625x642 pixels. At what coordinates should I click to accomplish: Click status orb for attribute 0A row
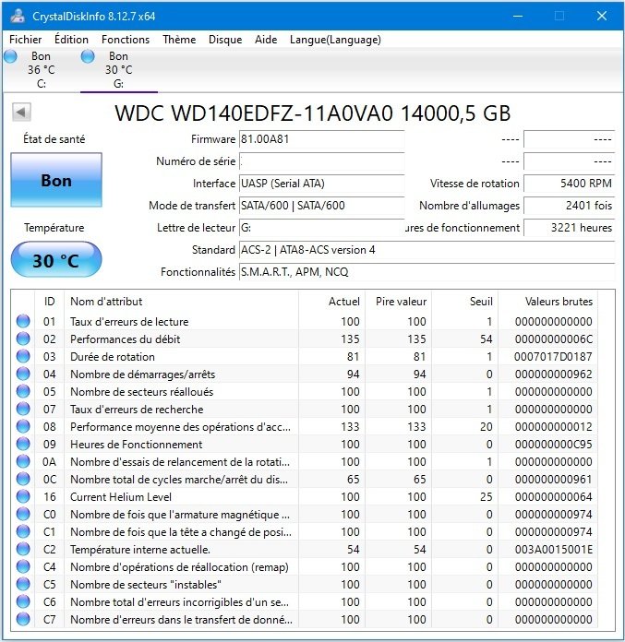(x=23, y=461)
